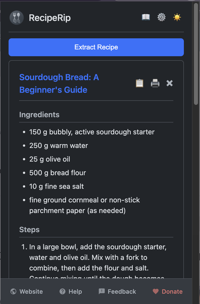This screenshot has width=200, height=304.
Task: Open the Website footer link
Action: point(31,292)
